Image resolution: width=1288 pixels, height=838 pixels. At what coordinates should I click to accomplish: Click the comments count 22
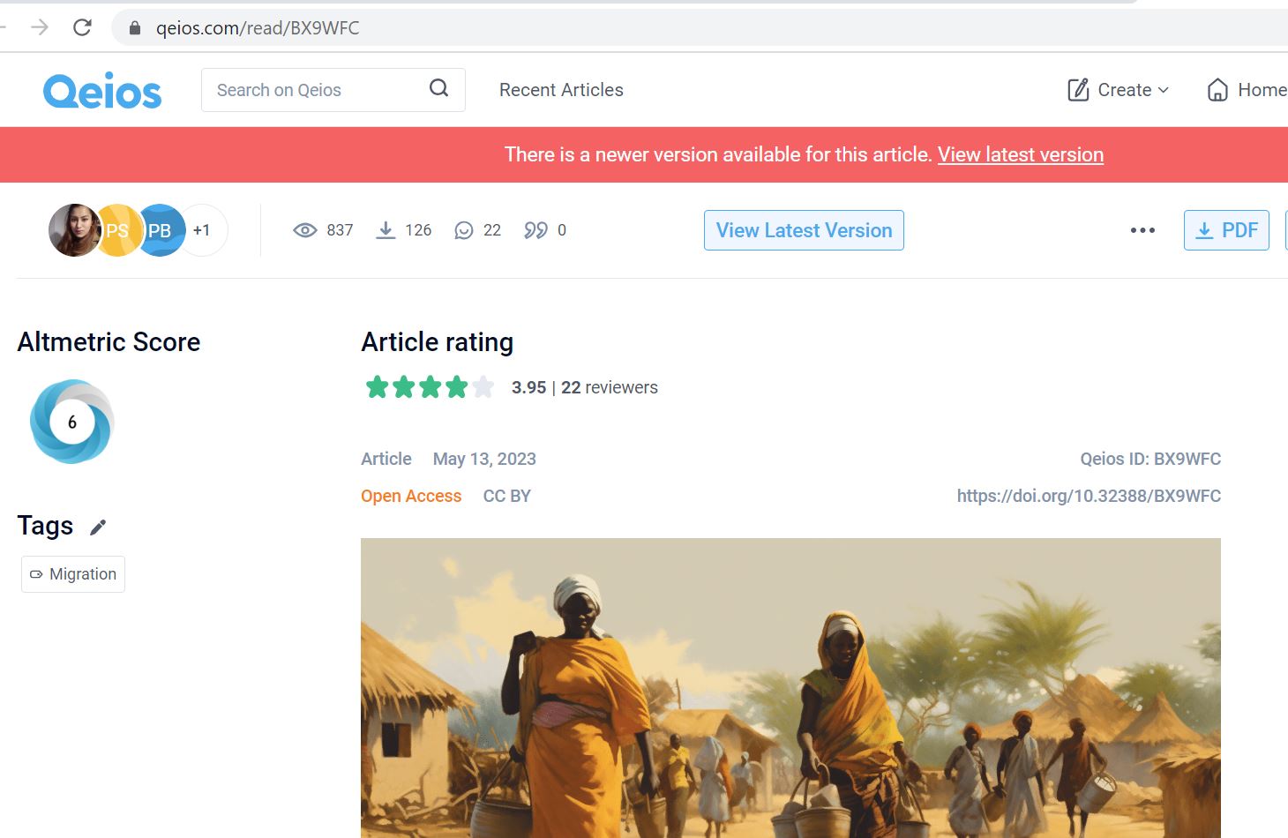pos(492,230)
